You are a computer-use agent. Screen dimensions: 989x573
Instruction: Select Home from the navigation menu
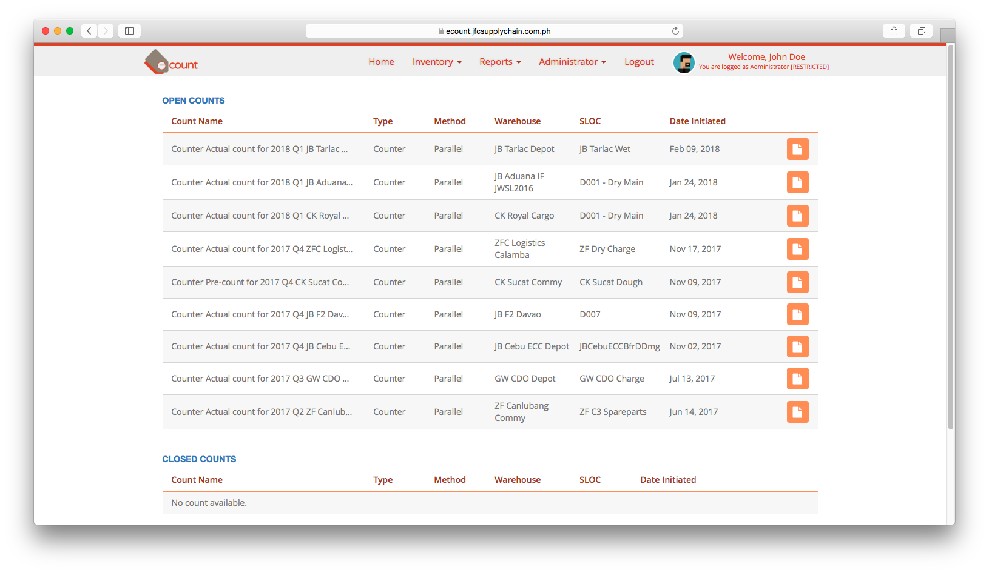tap(381, 61)
